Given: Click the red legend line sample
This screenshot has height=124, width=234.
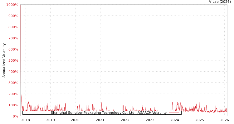Looking at the screenshot, I should click(174, 113).
